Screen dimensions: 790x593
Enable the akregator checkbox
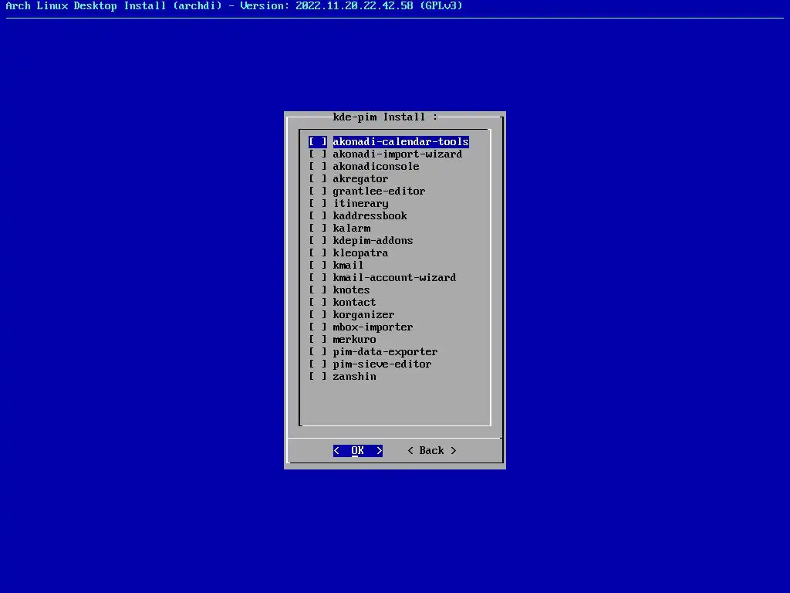317,179
